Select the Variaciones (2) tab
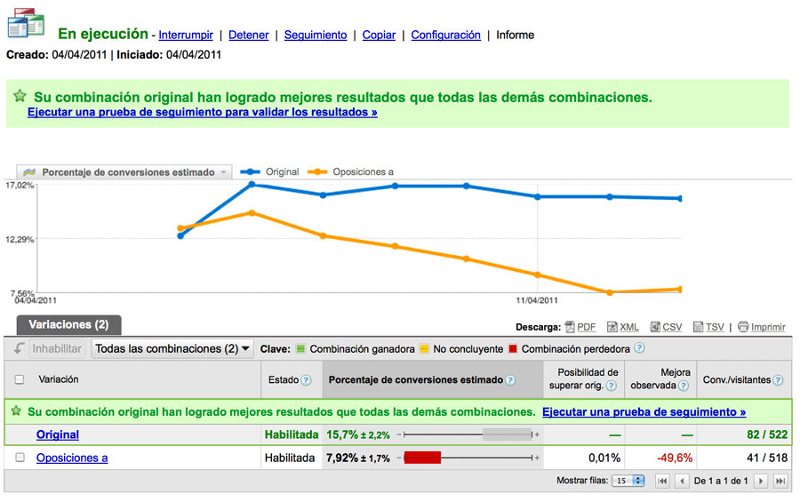This screenshot has height=502, width=800. (x=68, y=325)
